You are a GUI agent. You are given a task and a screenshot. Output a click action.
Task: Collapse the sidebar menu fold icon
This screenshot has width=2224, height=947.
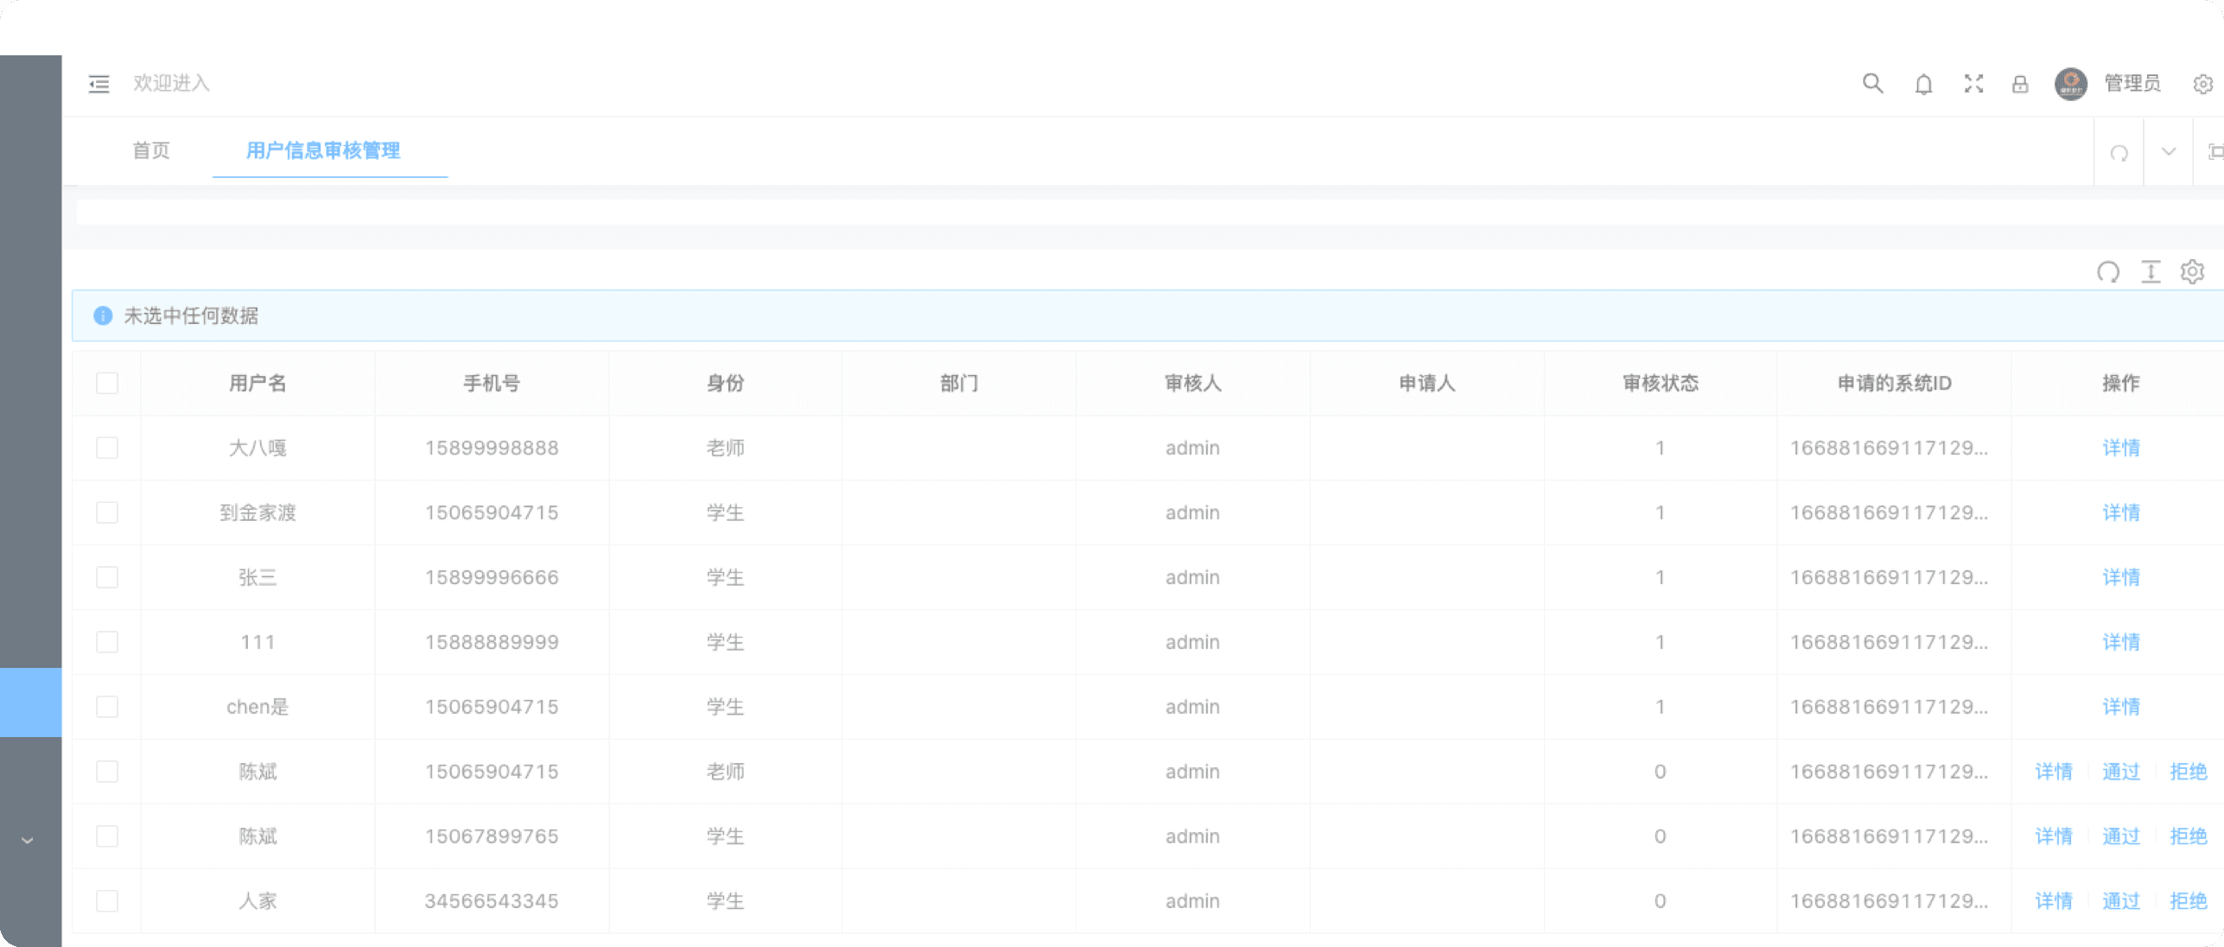98,84
